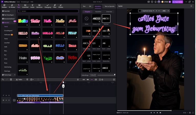Click the marker shield icon in the timeline toolbar
Screen dimensions: 196x115
pyautogui.click(x=27, y=79)
